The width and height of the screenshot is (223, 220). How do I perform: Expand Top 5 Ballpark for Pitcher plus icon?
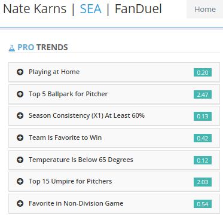click(20, 94)
